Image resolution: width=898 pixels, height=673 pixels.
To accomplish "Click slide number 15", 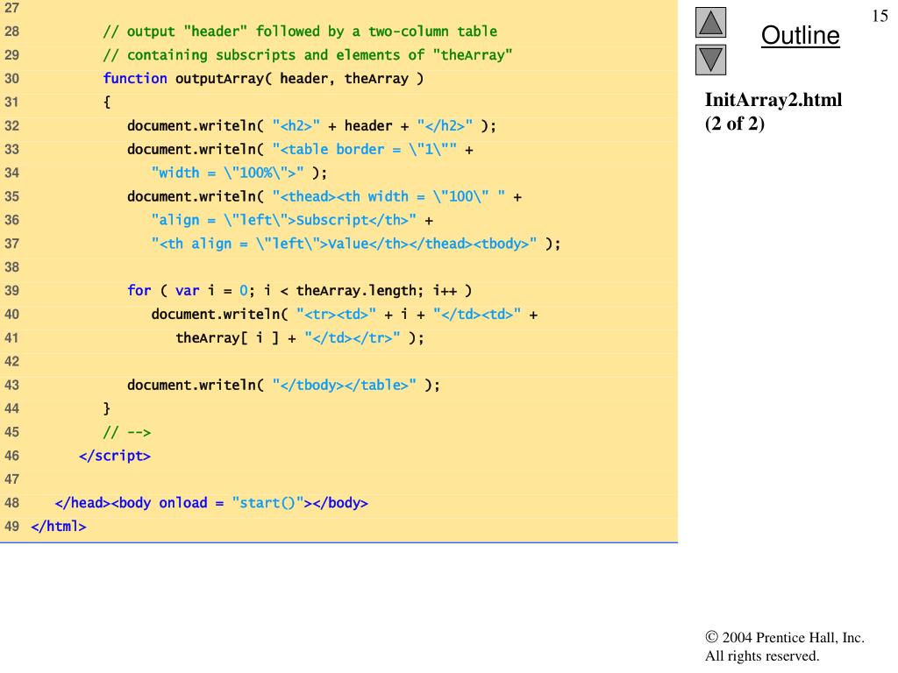I will pos(880,16).
